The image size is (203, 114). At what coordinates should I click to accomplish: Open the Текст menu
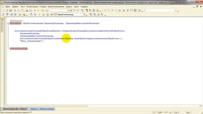(23, 7)
